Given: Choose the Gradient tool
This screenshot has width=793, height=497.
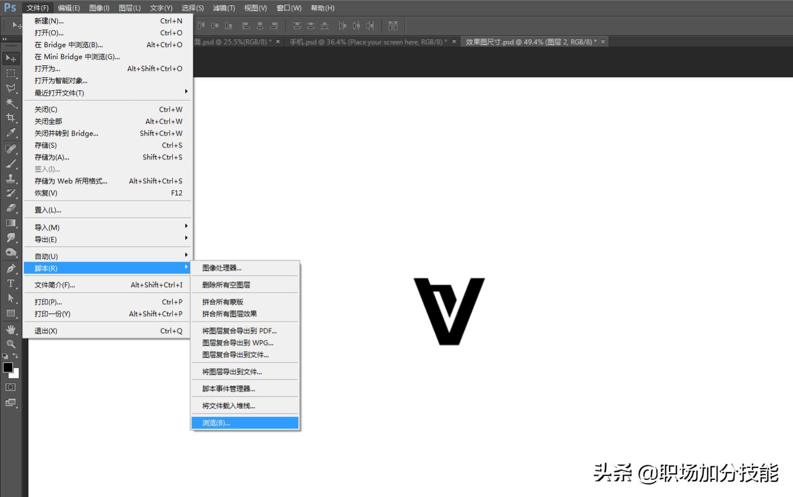Looking at the screenshot, I should pyautogui.click(x=11, y=222).
